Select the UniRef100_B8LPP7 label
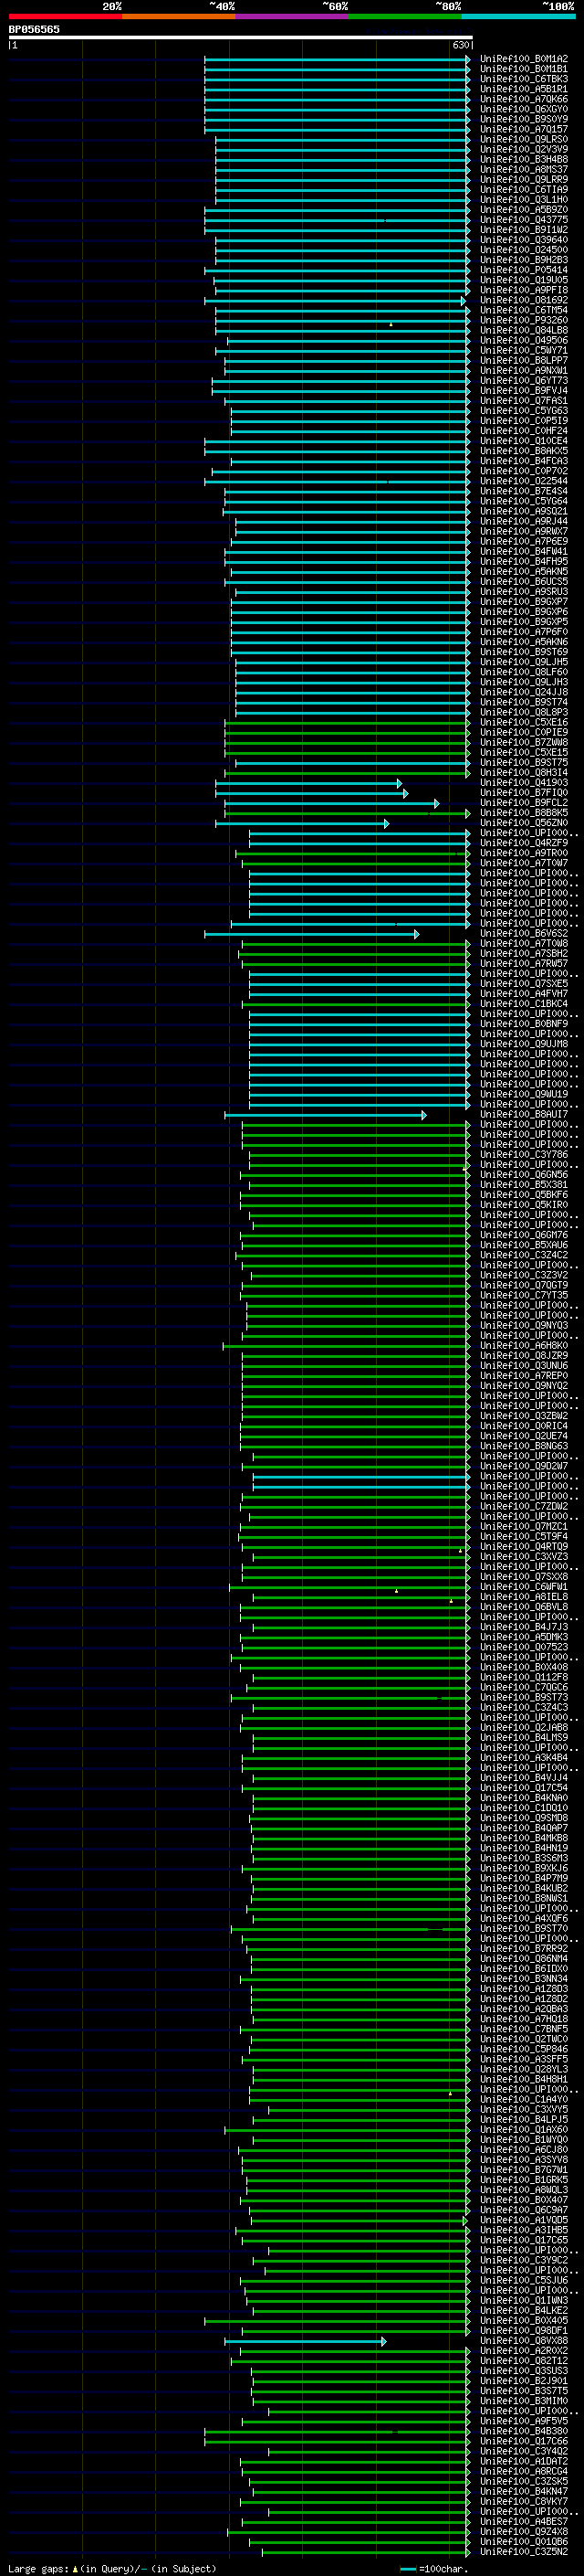The height and width of the screenshot is (2576, 584). point(524,361)
